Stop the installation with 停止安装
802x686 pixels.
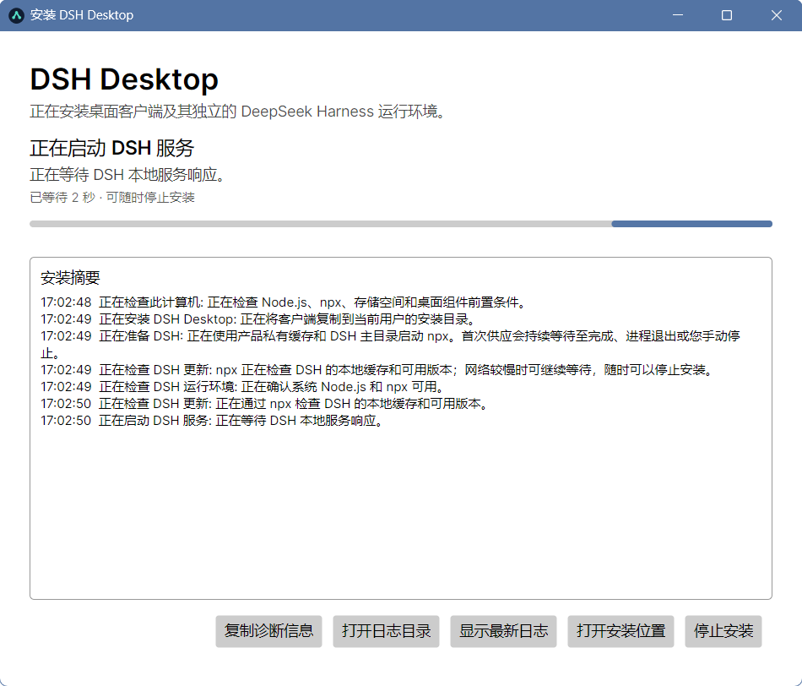(x=723, y=631)
